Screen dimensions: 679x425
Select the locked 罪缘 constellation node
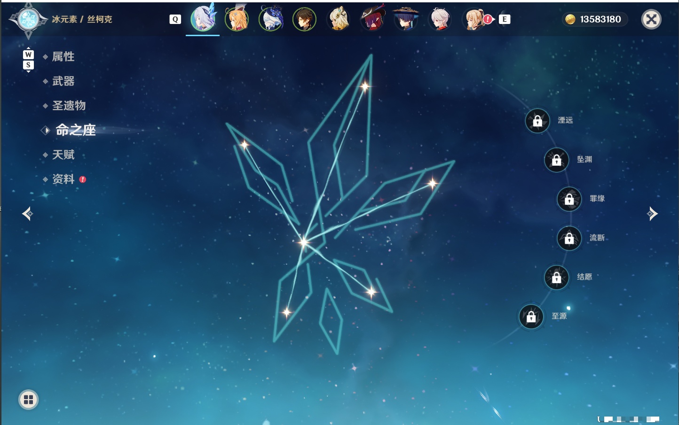click(x=569, y=199)
